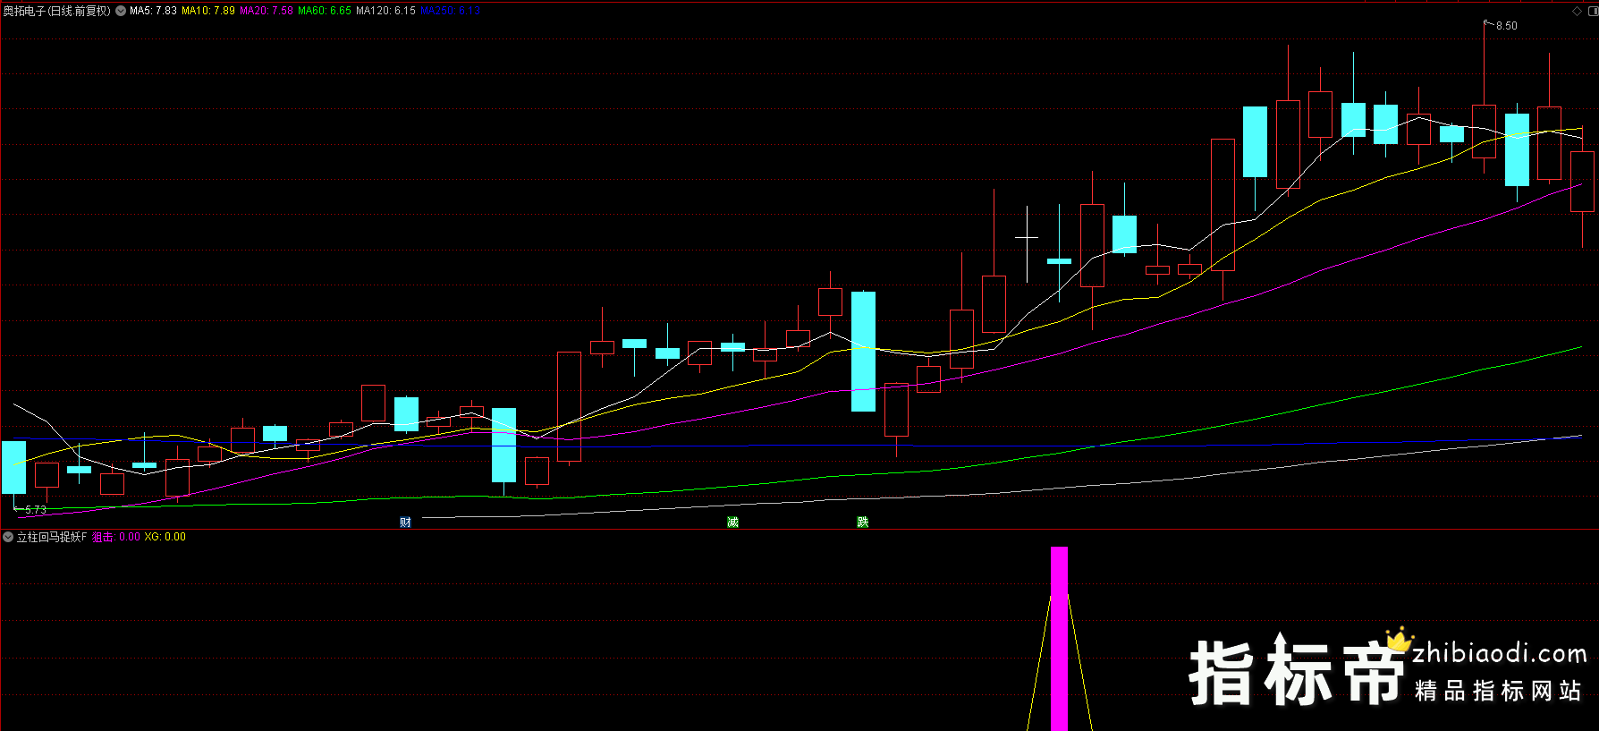
Task: Select the MA20: 7.58 label
Action: pyautogui.click(x=266, y=11)
